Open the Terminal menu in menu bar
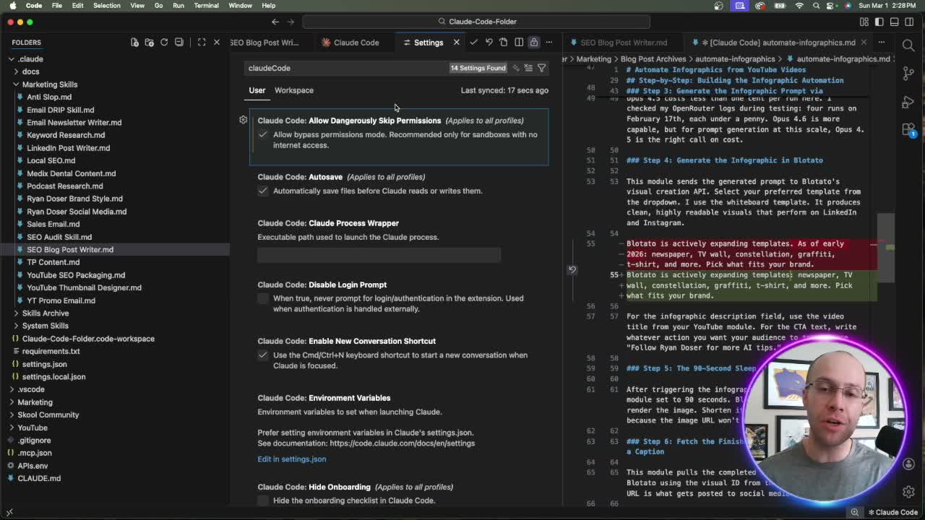The image size is (925, 520). [x=206, y=6]
